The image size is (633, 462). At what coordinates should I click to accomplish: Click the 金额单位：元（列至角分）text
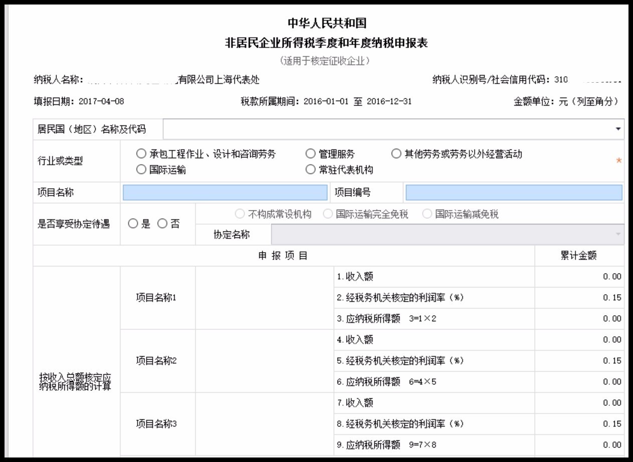coord(566,101)
